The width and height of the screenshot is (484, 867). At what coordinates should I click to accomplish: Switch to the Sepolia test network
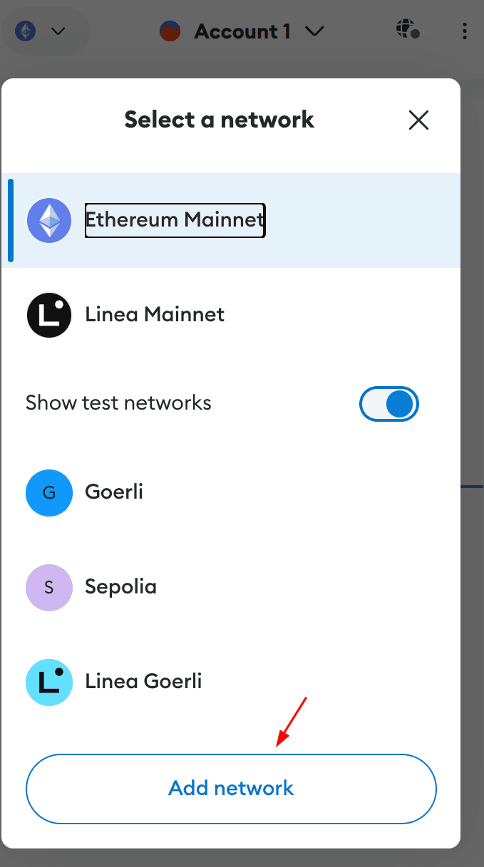(120, 588)
